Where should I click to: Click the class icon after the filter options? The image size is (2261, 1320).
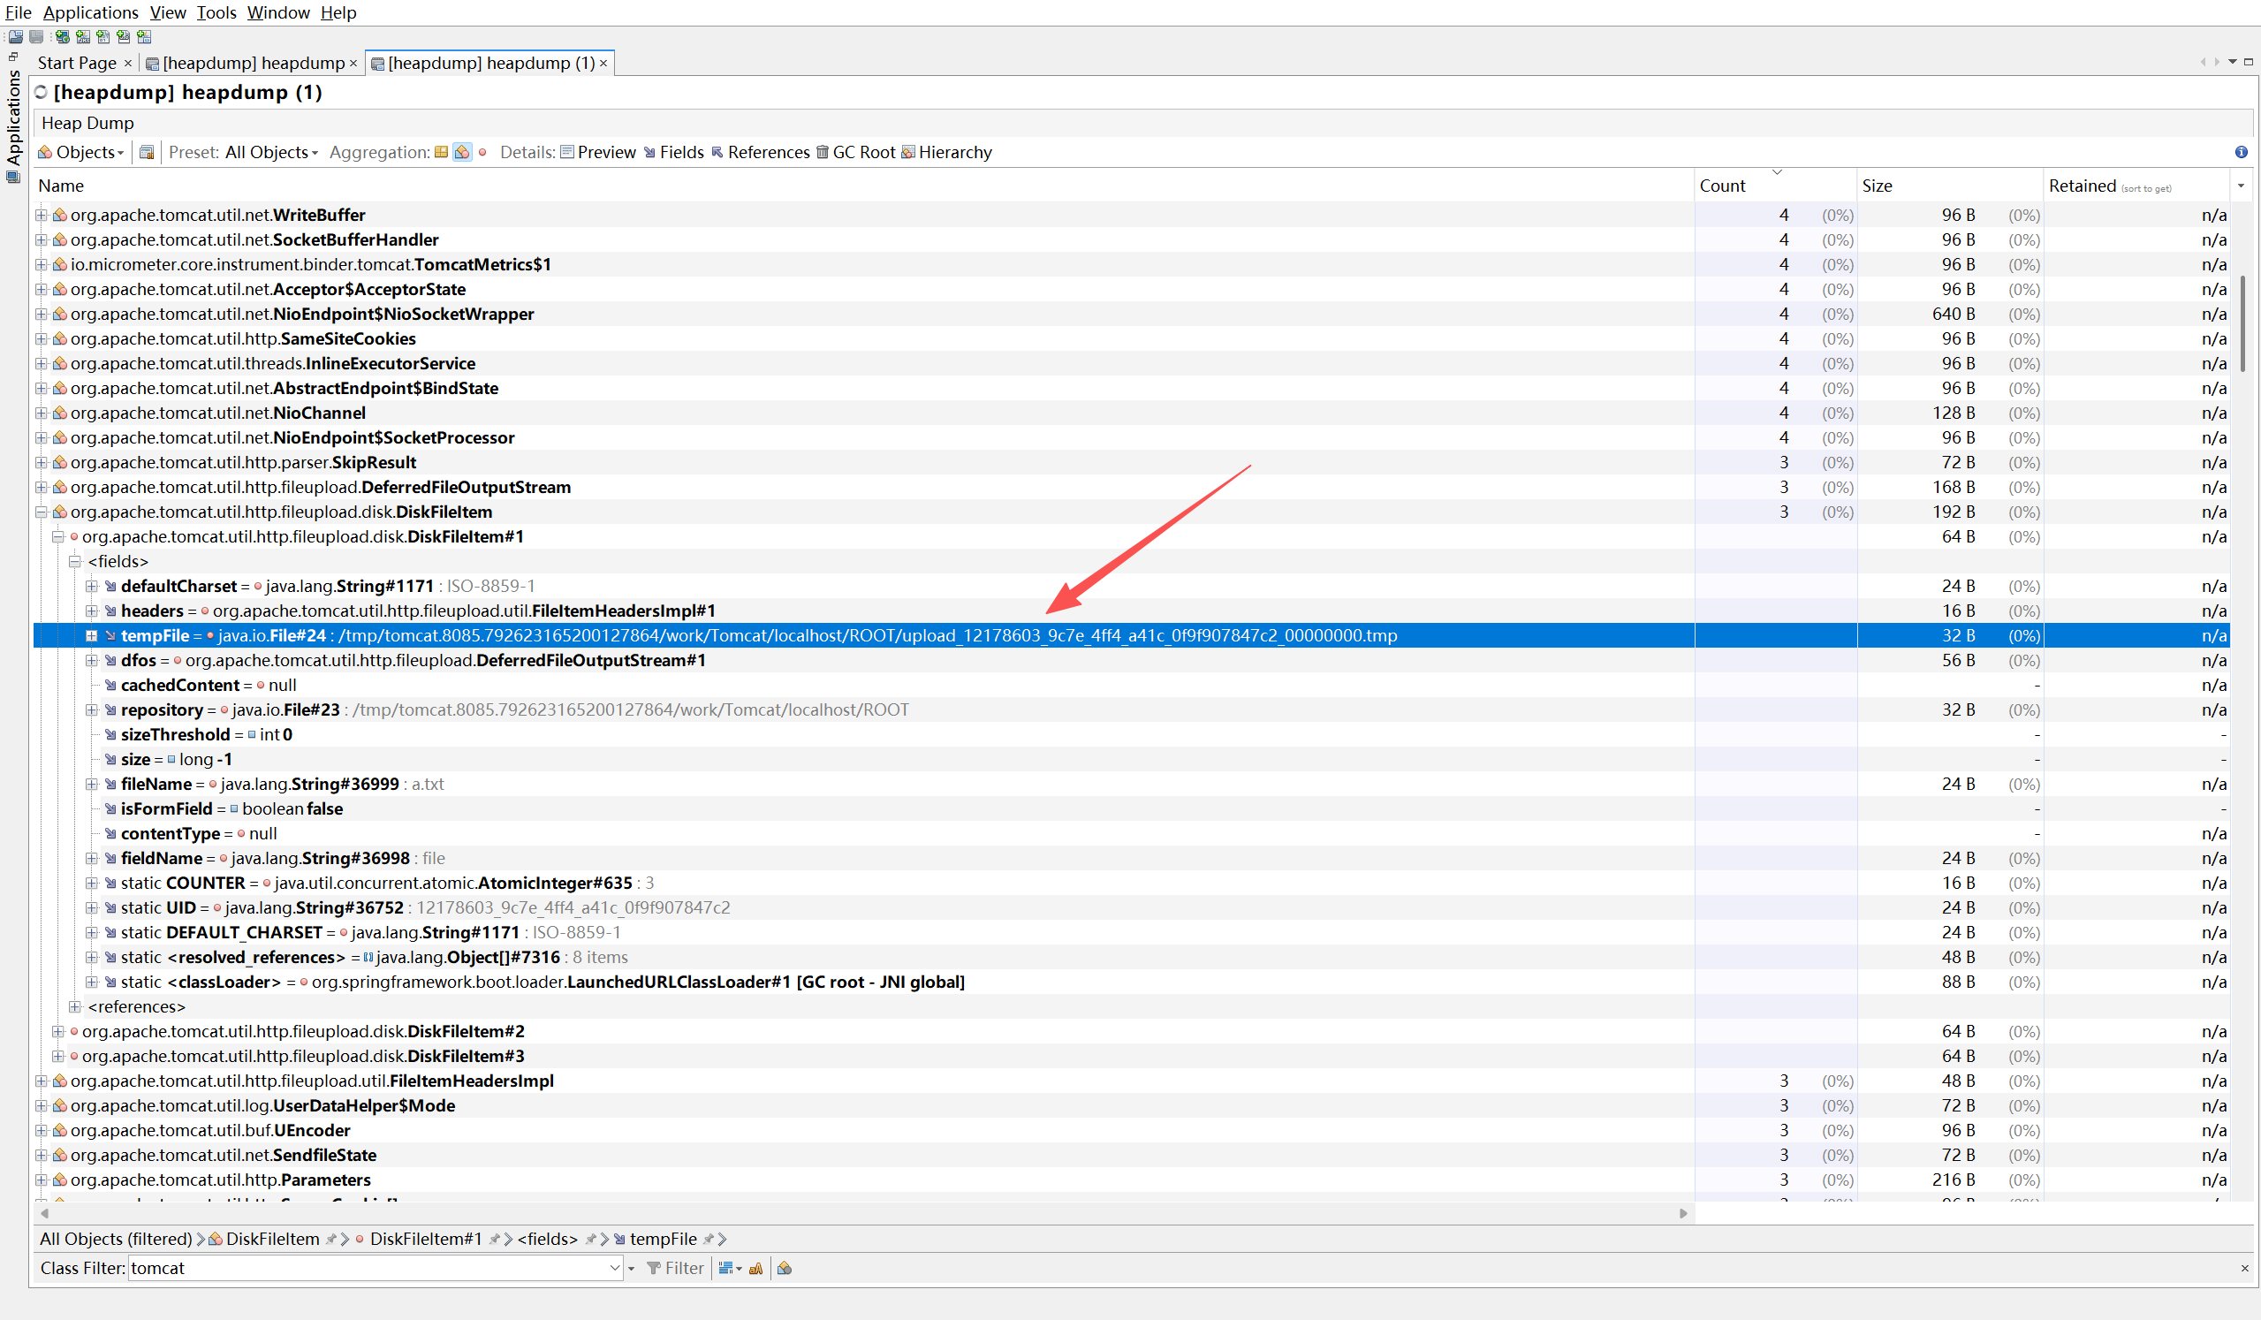pos(785,1268)
